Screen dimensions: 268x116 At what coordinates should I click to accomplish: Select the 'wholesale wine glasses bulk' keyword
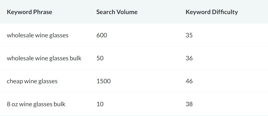44,58
